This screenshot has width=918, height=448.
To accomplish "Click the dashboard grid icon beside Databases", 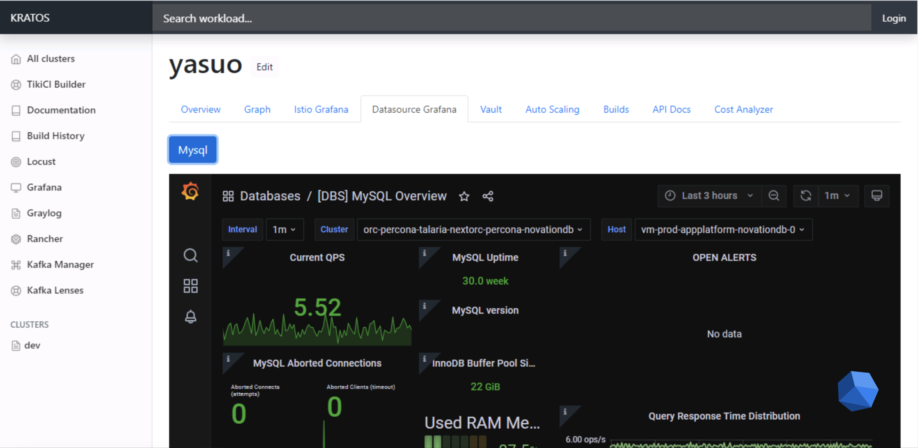I will [228, 196].
